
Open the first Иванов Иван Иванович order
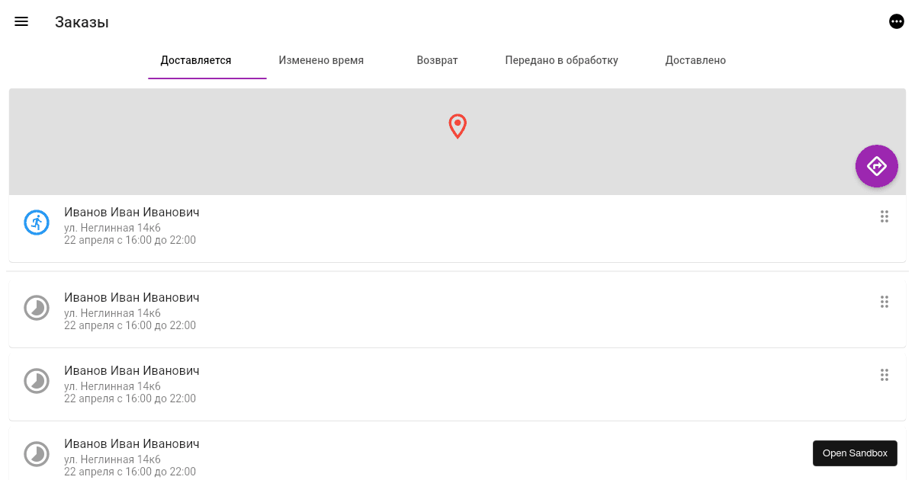[x=132, y=213]
